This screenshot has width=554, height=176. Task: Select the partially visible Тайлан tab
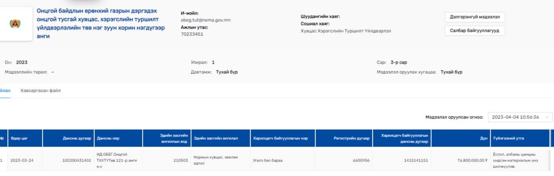coord(5,91)
